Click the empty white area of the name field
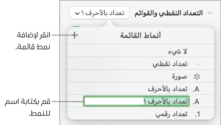 pos(112,102)
